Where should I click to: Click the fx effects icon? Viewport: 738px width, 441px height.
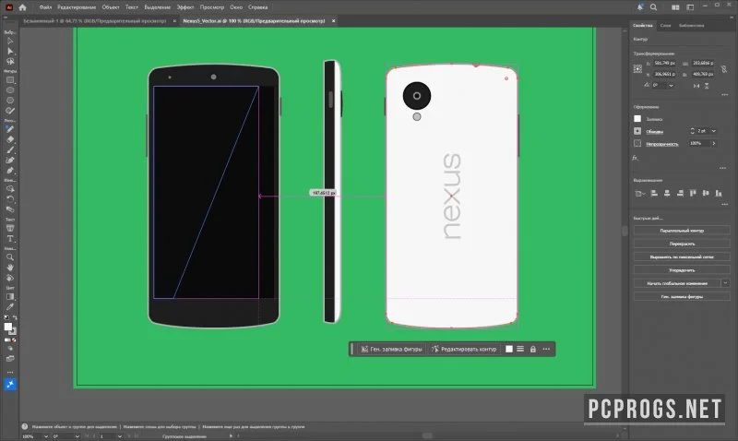pos(635,158)
